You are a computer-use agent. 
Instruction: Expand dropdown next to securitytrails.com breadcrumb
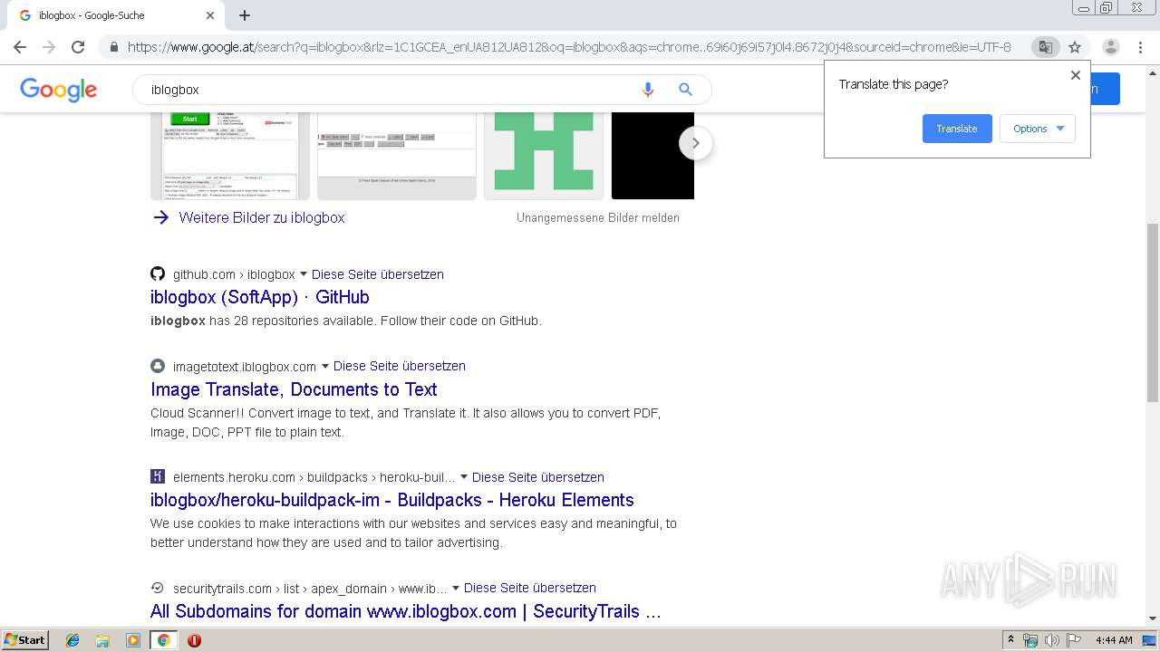pyautogui.click(x=456, y=588)
